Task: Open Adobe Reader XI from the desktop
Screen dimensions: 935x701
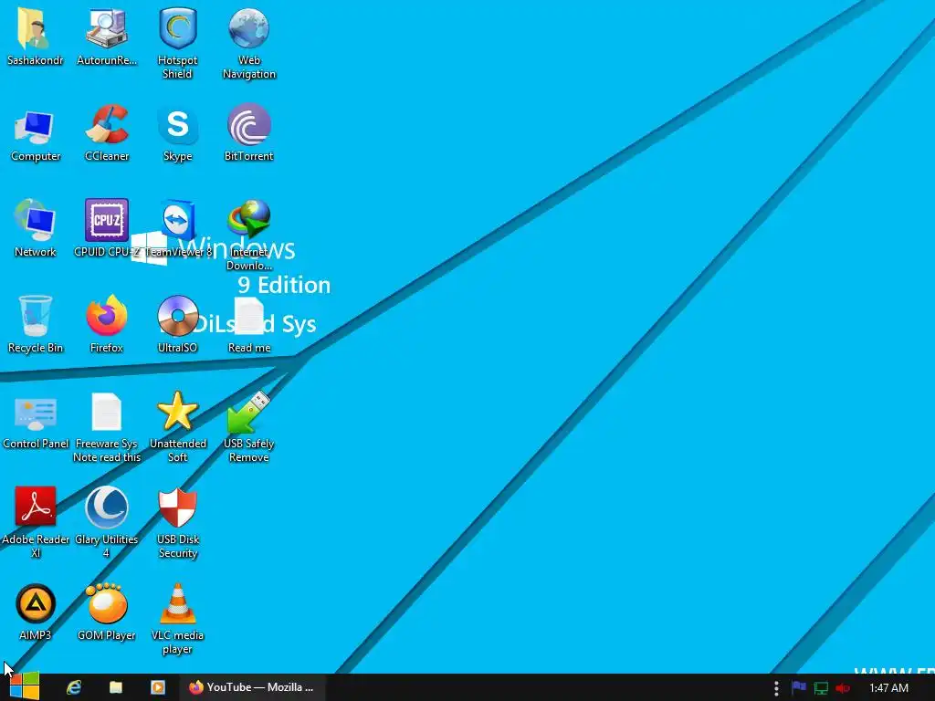Action: point(36,506)
